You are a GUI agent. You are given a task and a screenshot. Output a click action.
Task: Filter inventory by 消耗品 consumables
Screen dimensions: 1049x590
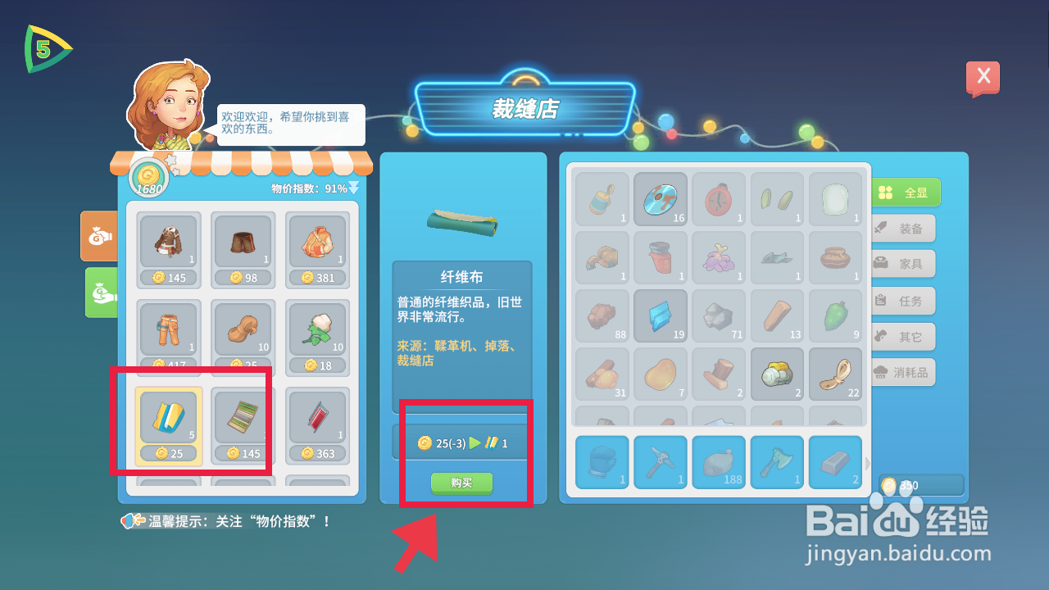902,372
